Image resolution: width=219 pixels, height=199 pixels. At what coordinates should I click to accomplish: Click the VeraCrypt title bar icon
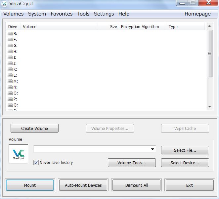pos(4,4)
